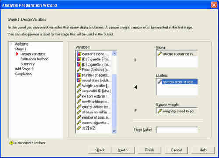Open the Estimation Method step

pos(35,59)
